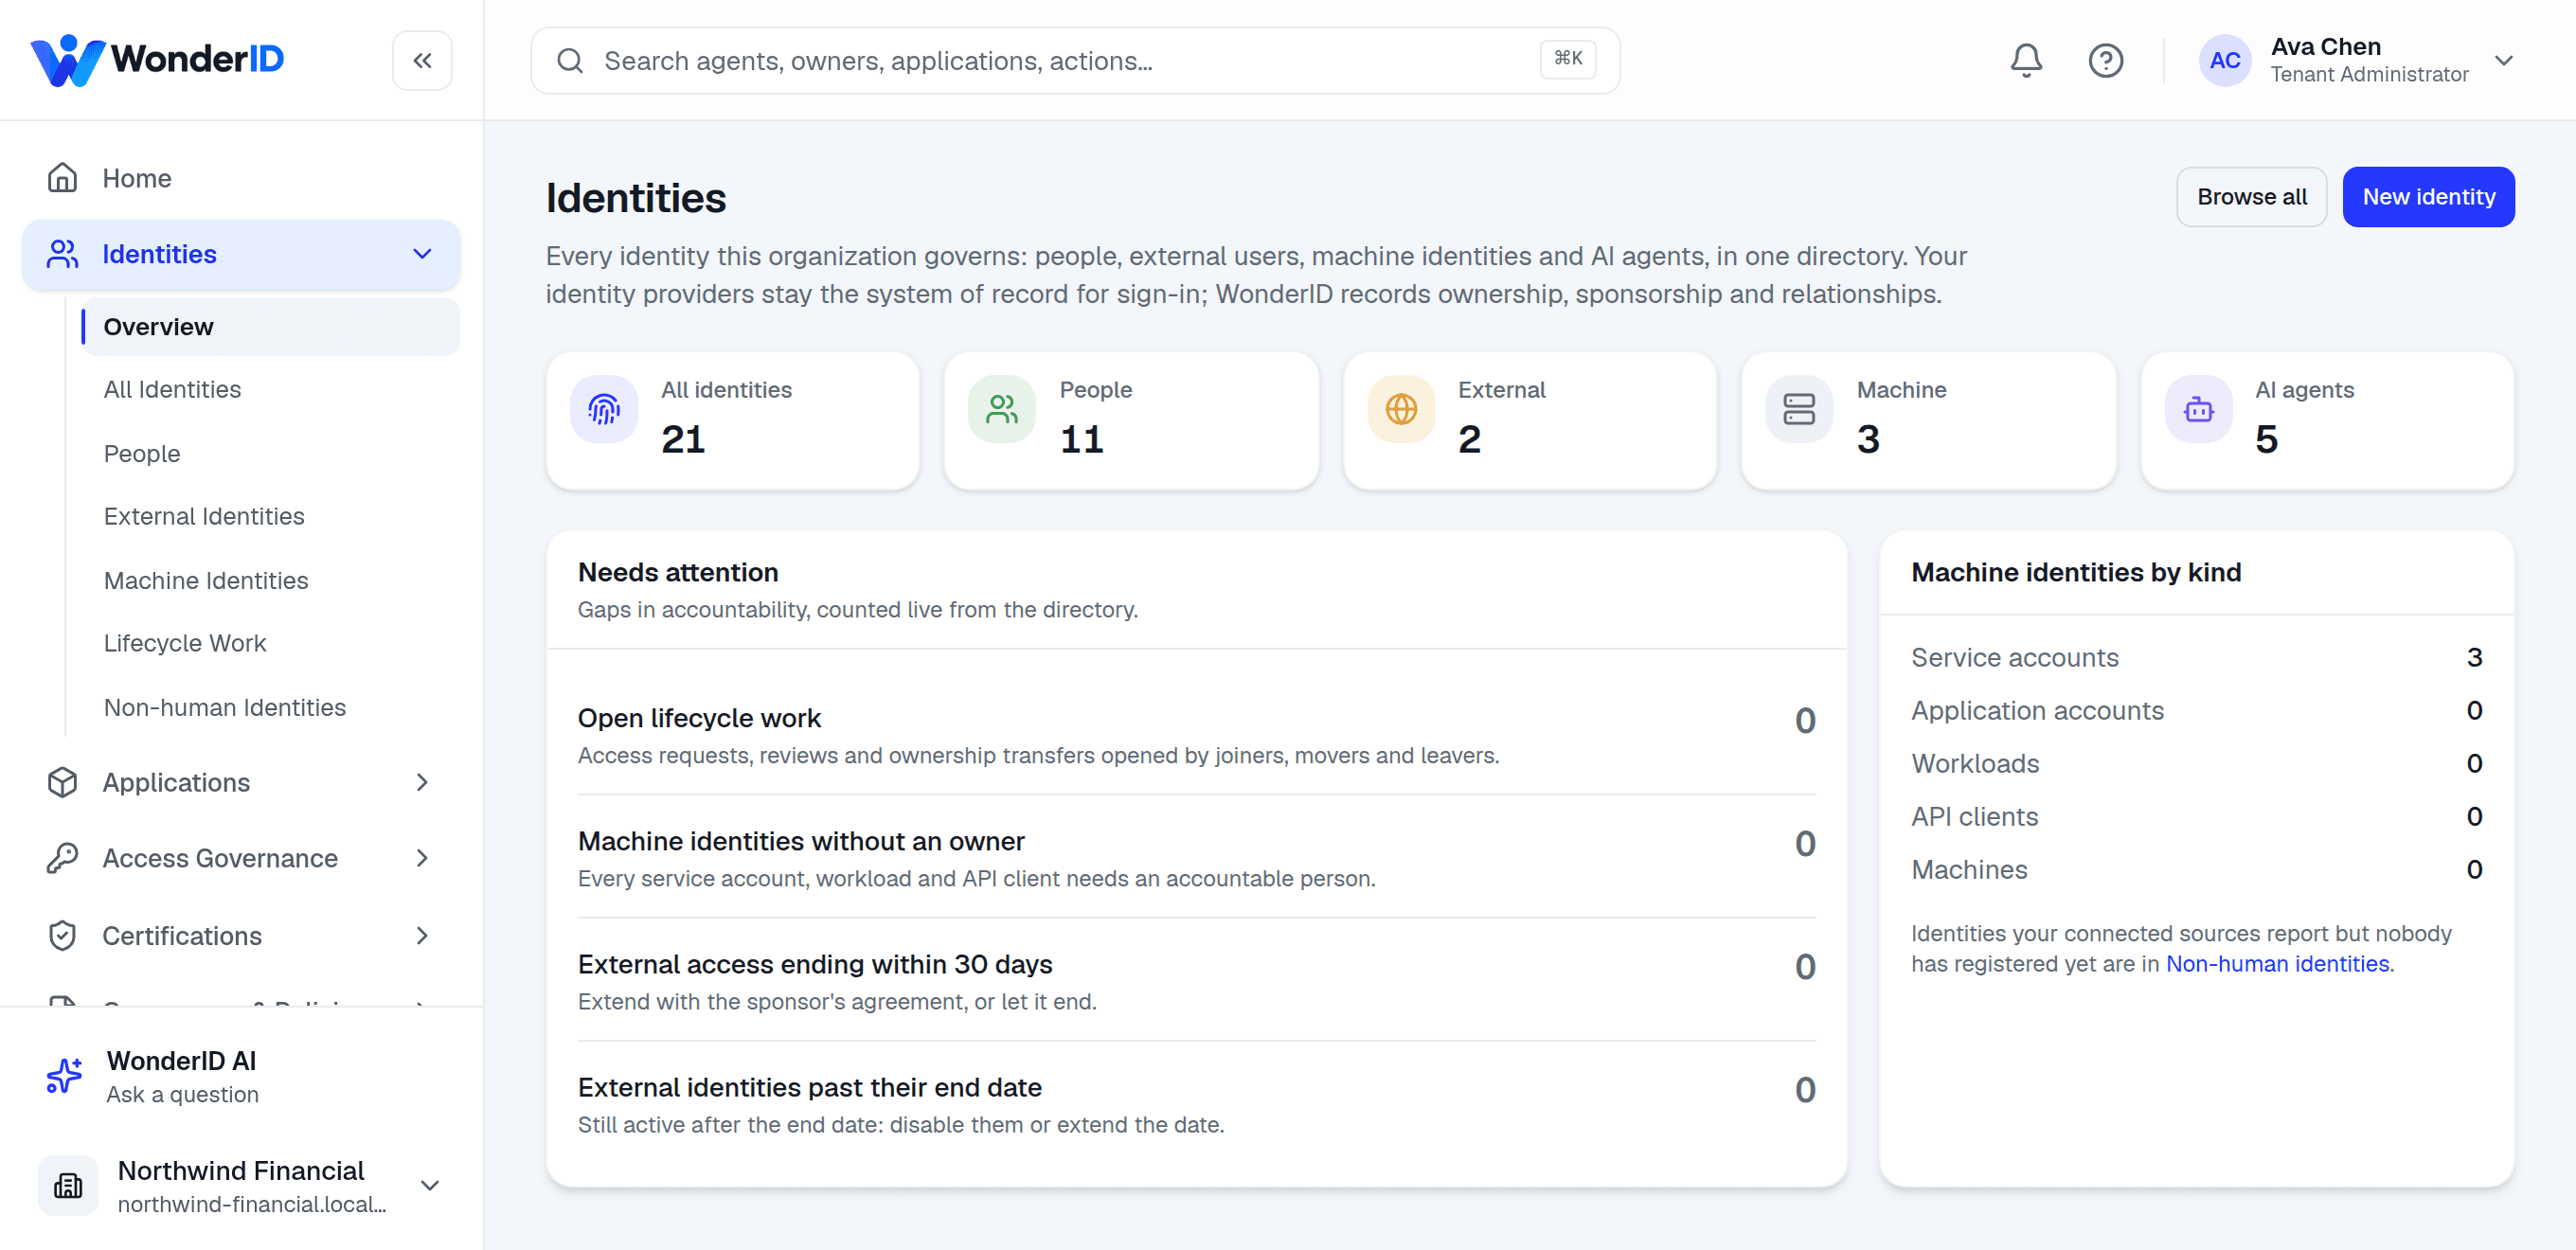Click the fingerprint icon in All identities card
Screen dimensions: 2576x1250
[604, 408]
